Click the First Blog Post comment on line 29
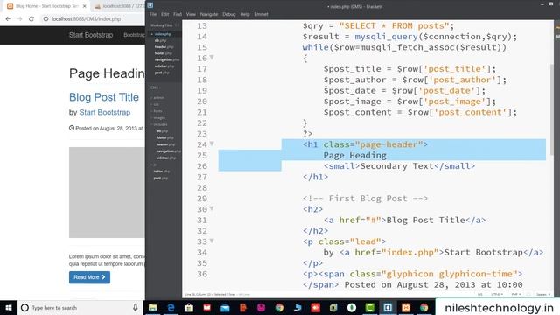Image resolution: width=560 pixels, height=315 pixels. [x=365, y=199]
